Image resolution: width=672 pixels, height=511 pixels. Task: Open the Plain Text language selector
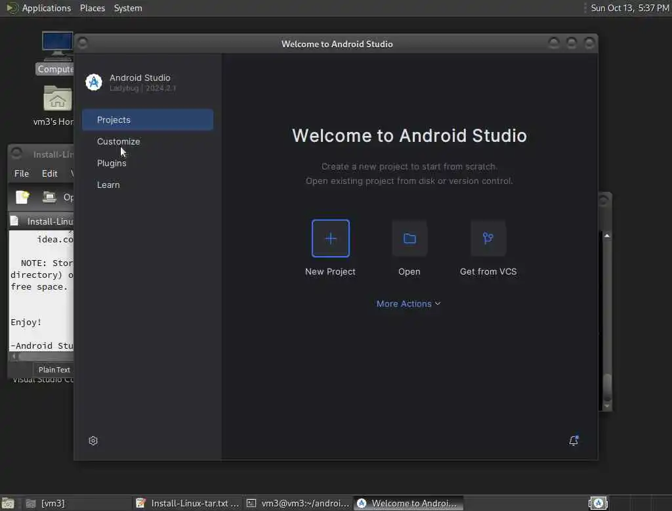54,370
